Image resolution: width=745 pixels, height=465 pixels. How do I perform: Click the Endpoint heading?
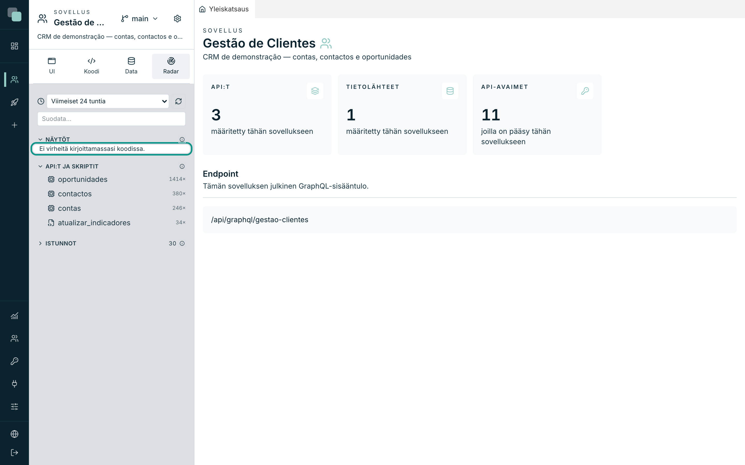tap(220, 174)
